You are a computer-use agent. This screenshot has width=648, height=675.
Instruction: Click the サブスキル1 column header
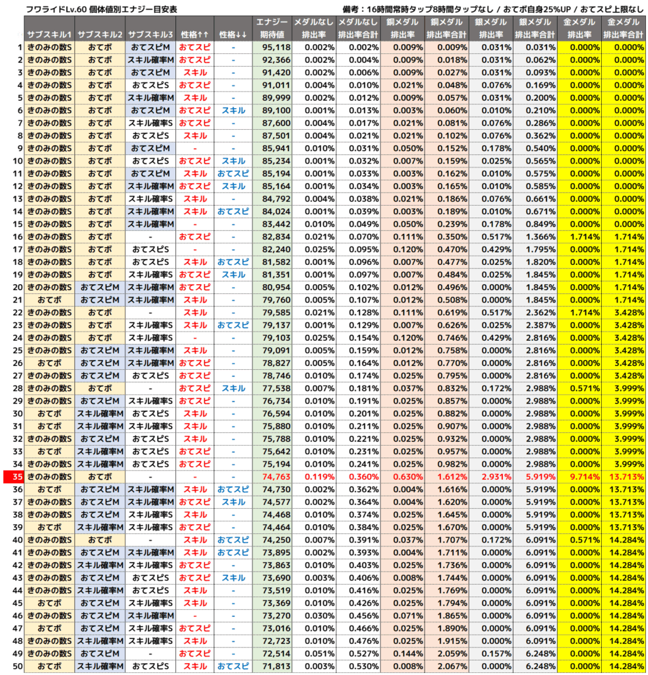pyautogui.click(x=50, y=34)
